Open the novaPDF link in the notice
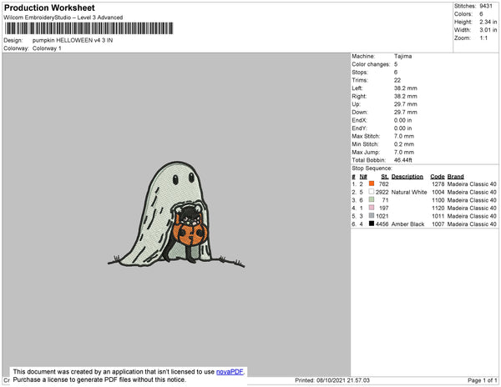The width and height of the screenshot is (501, 387). tap(230, 372)
